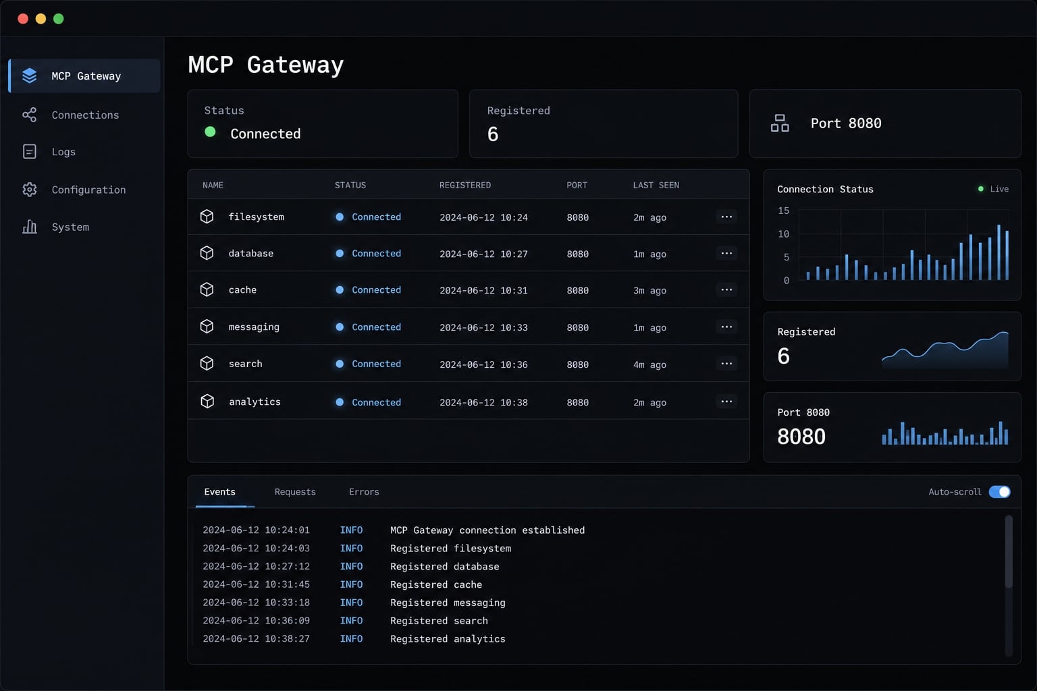Switch to the Requests tab
1037x691 pixels.
295,492
